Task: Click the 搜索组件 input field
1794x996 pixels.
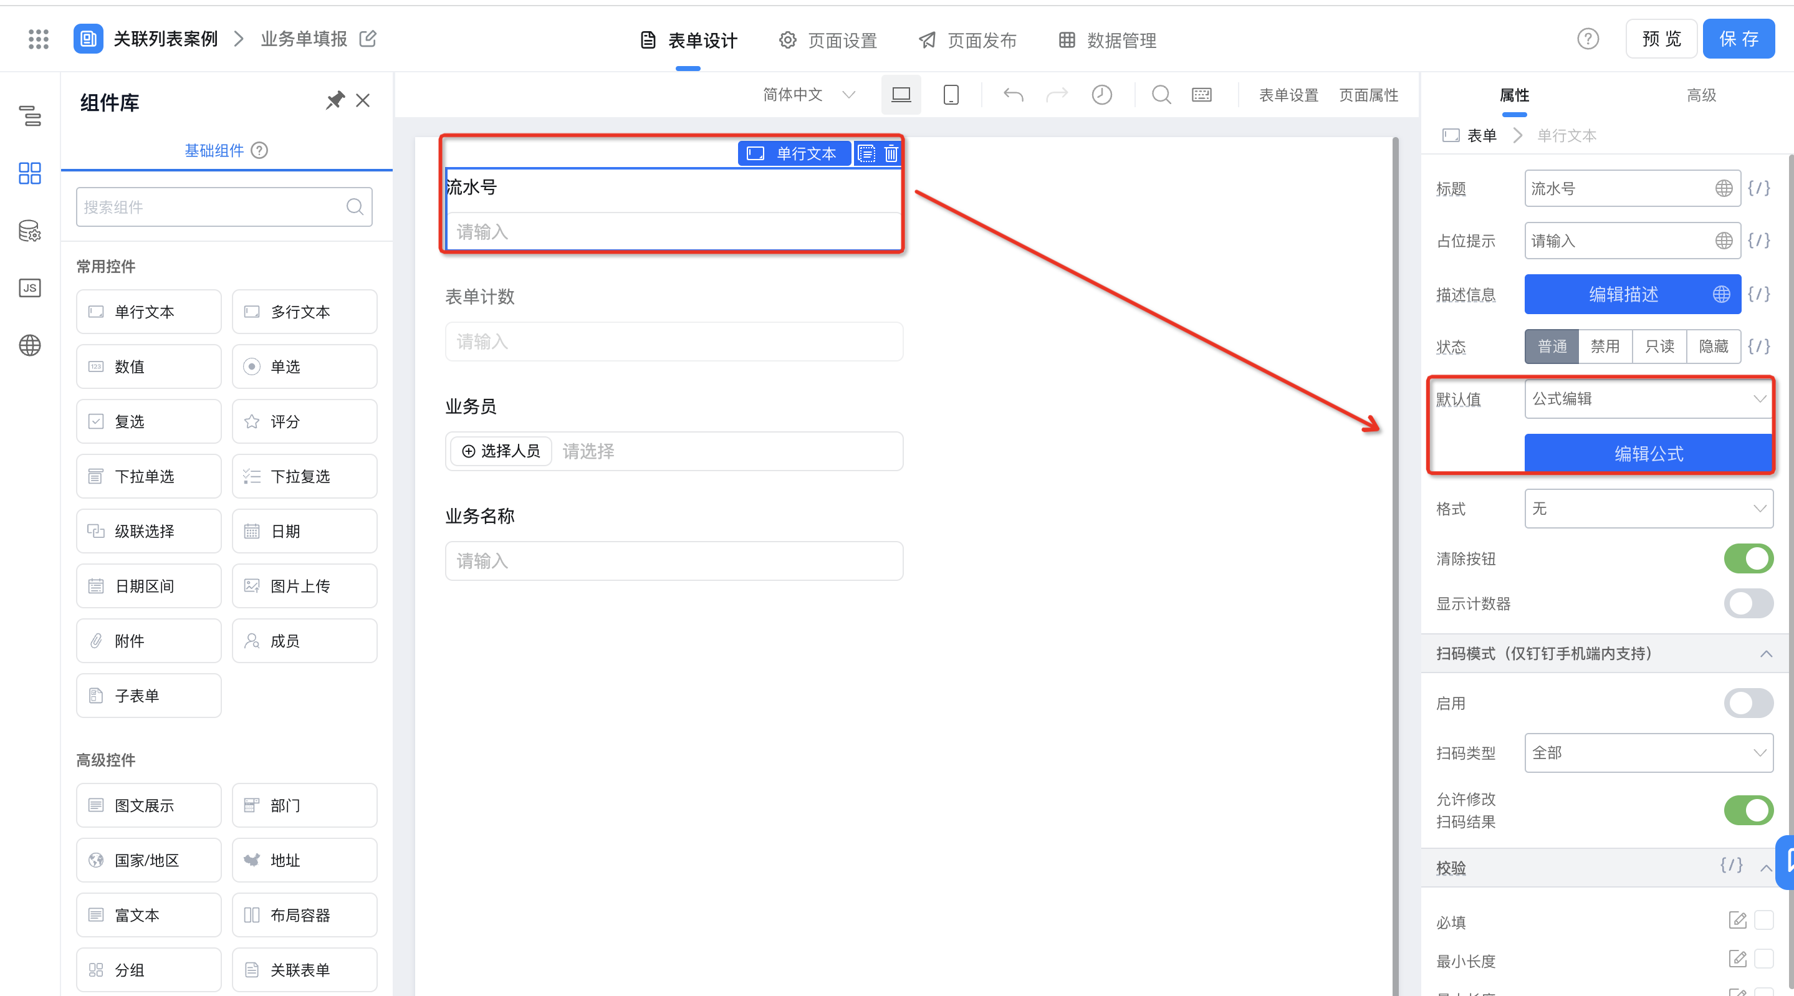Action: (x=224, y=207)
